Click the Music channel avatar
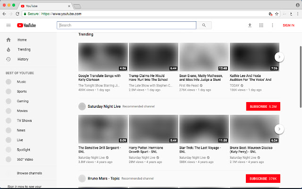 [x=8, y=82]
